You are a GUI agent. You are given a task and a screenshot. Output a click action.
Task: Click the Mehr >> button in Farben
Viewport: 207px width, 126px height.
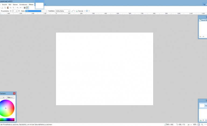click(x=10, y=98)
